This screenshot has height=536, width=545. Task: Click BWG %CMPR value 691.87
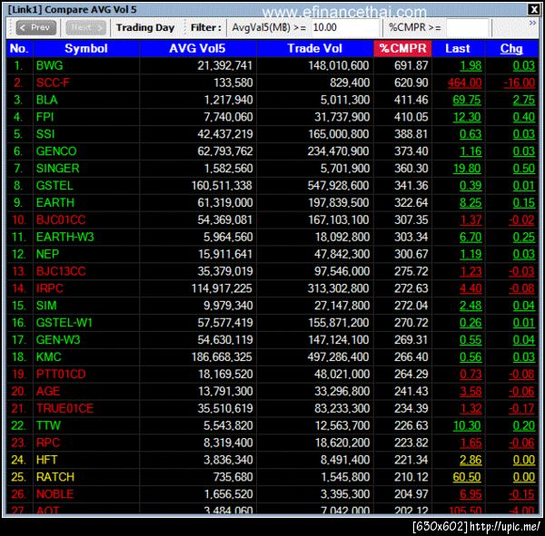(x=411, y=65)
